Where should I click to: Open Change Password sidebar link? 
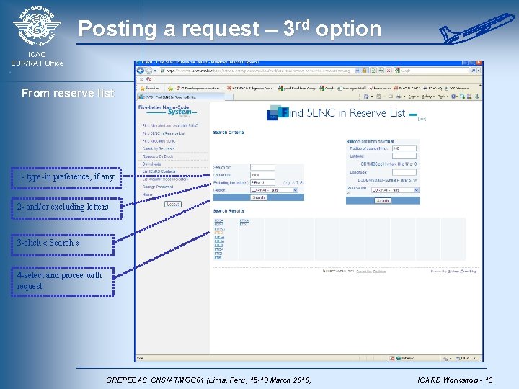point(158,187)
